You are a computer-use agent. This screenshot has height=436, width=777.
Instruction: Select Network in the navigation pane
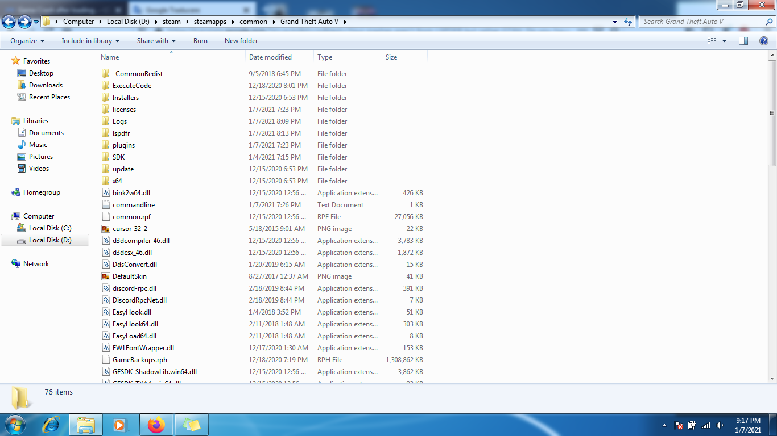36,264
